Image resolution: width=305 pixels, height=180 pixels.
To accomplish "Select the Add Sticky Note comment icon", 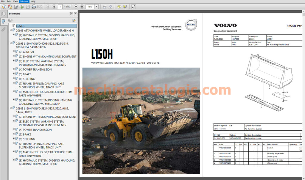I will click(x=119, y=6).
